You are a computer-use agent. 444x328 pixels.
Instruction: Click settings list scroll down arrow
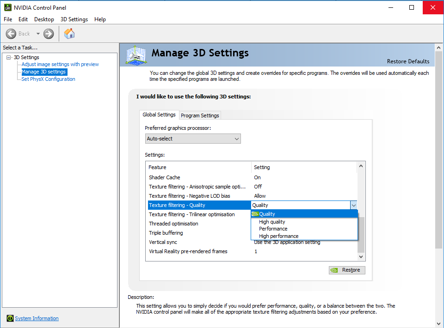pos(361,257)
